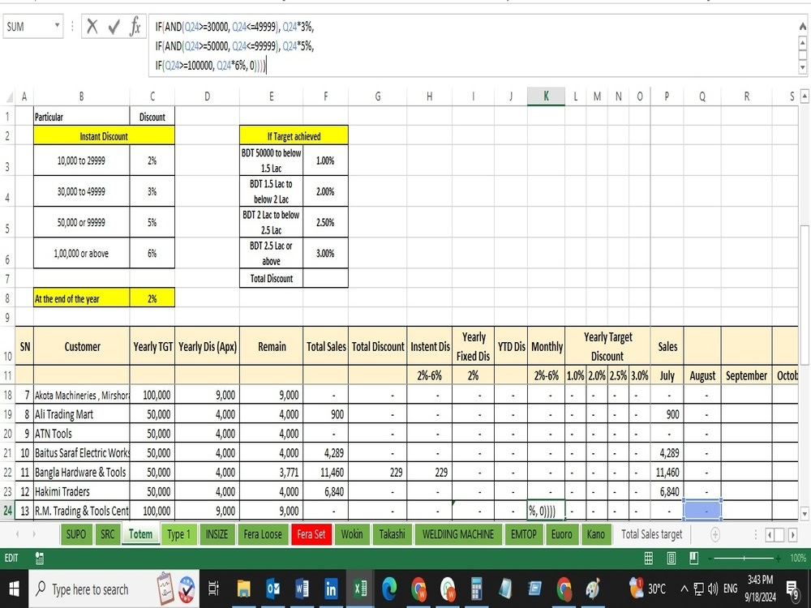Viewport: 811px width, 608px height.
Task: Add a new sheet with plus icon
Action: click(714, 534)
